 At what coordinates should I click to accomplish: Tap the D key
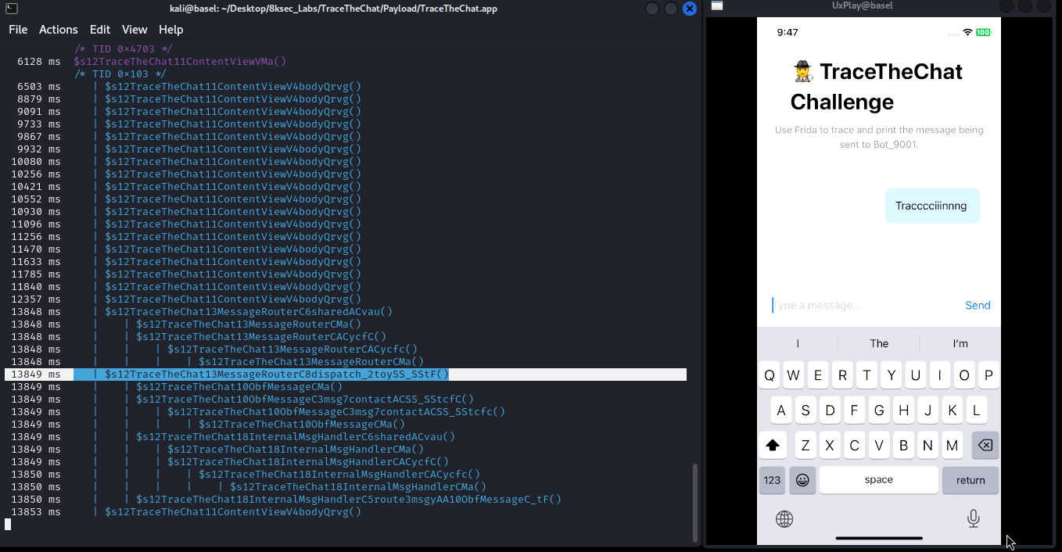point(830,410)
